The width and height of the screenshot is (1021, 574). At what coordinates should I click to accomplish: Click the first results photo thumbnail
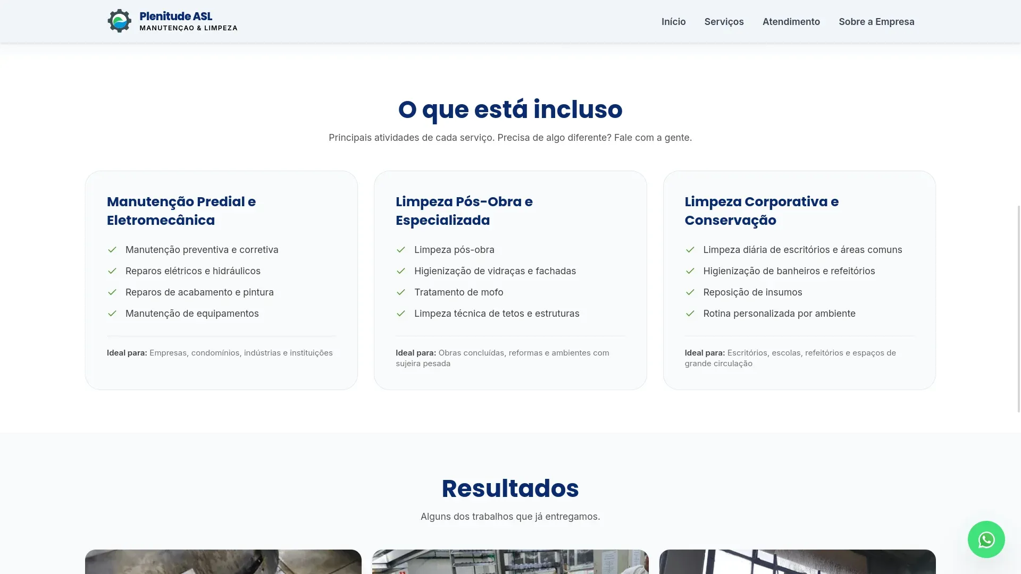coord(223,562)
